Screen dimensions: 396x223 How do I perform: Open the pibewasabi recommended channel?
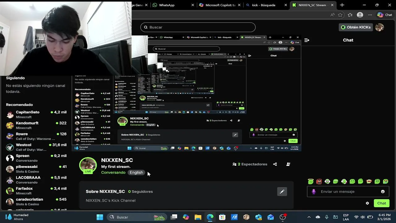click(x=36, y=169)
